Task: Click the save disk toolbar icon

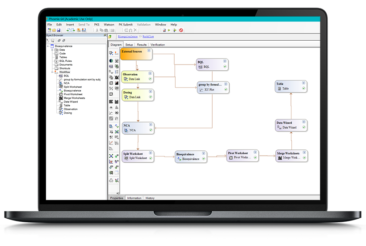Action: tap(59, 30)
